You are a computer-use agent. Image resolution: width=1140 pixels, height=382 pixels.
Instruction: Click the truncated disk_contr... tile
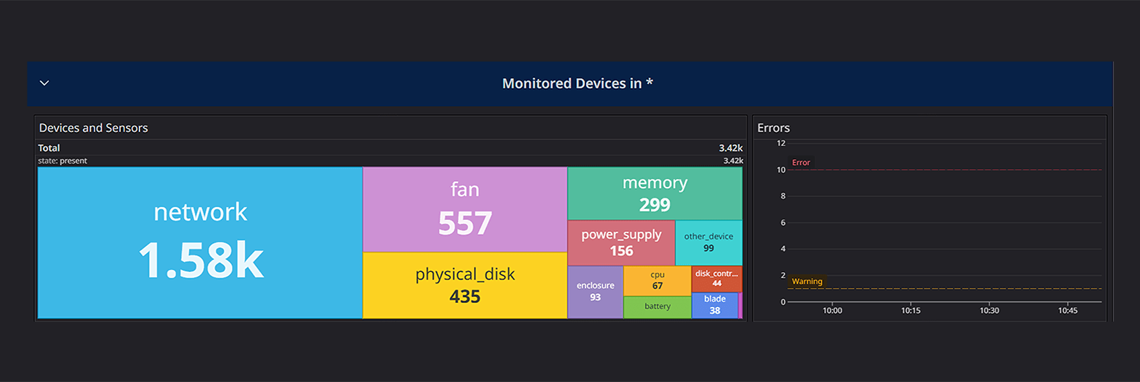point(716,279)
